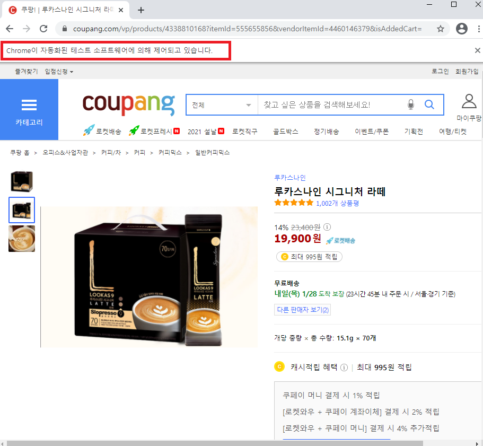Screen dimensions: 483x446
Task: Close the Coupang browser tab
Action: [x=121, y=10]
